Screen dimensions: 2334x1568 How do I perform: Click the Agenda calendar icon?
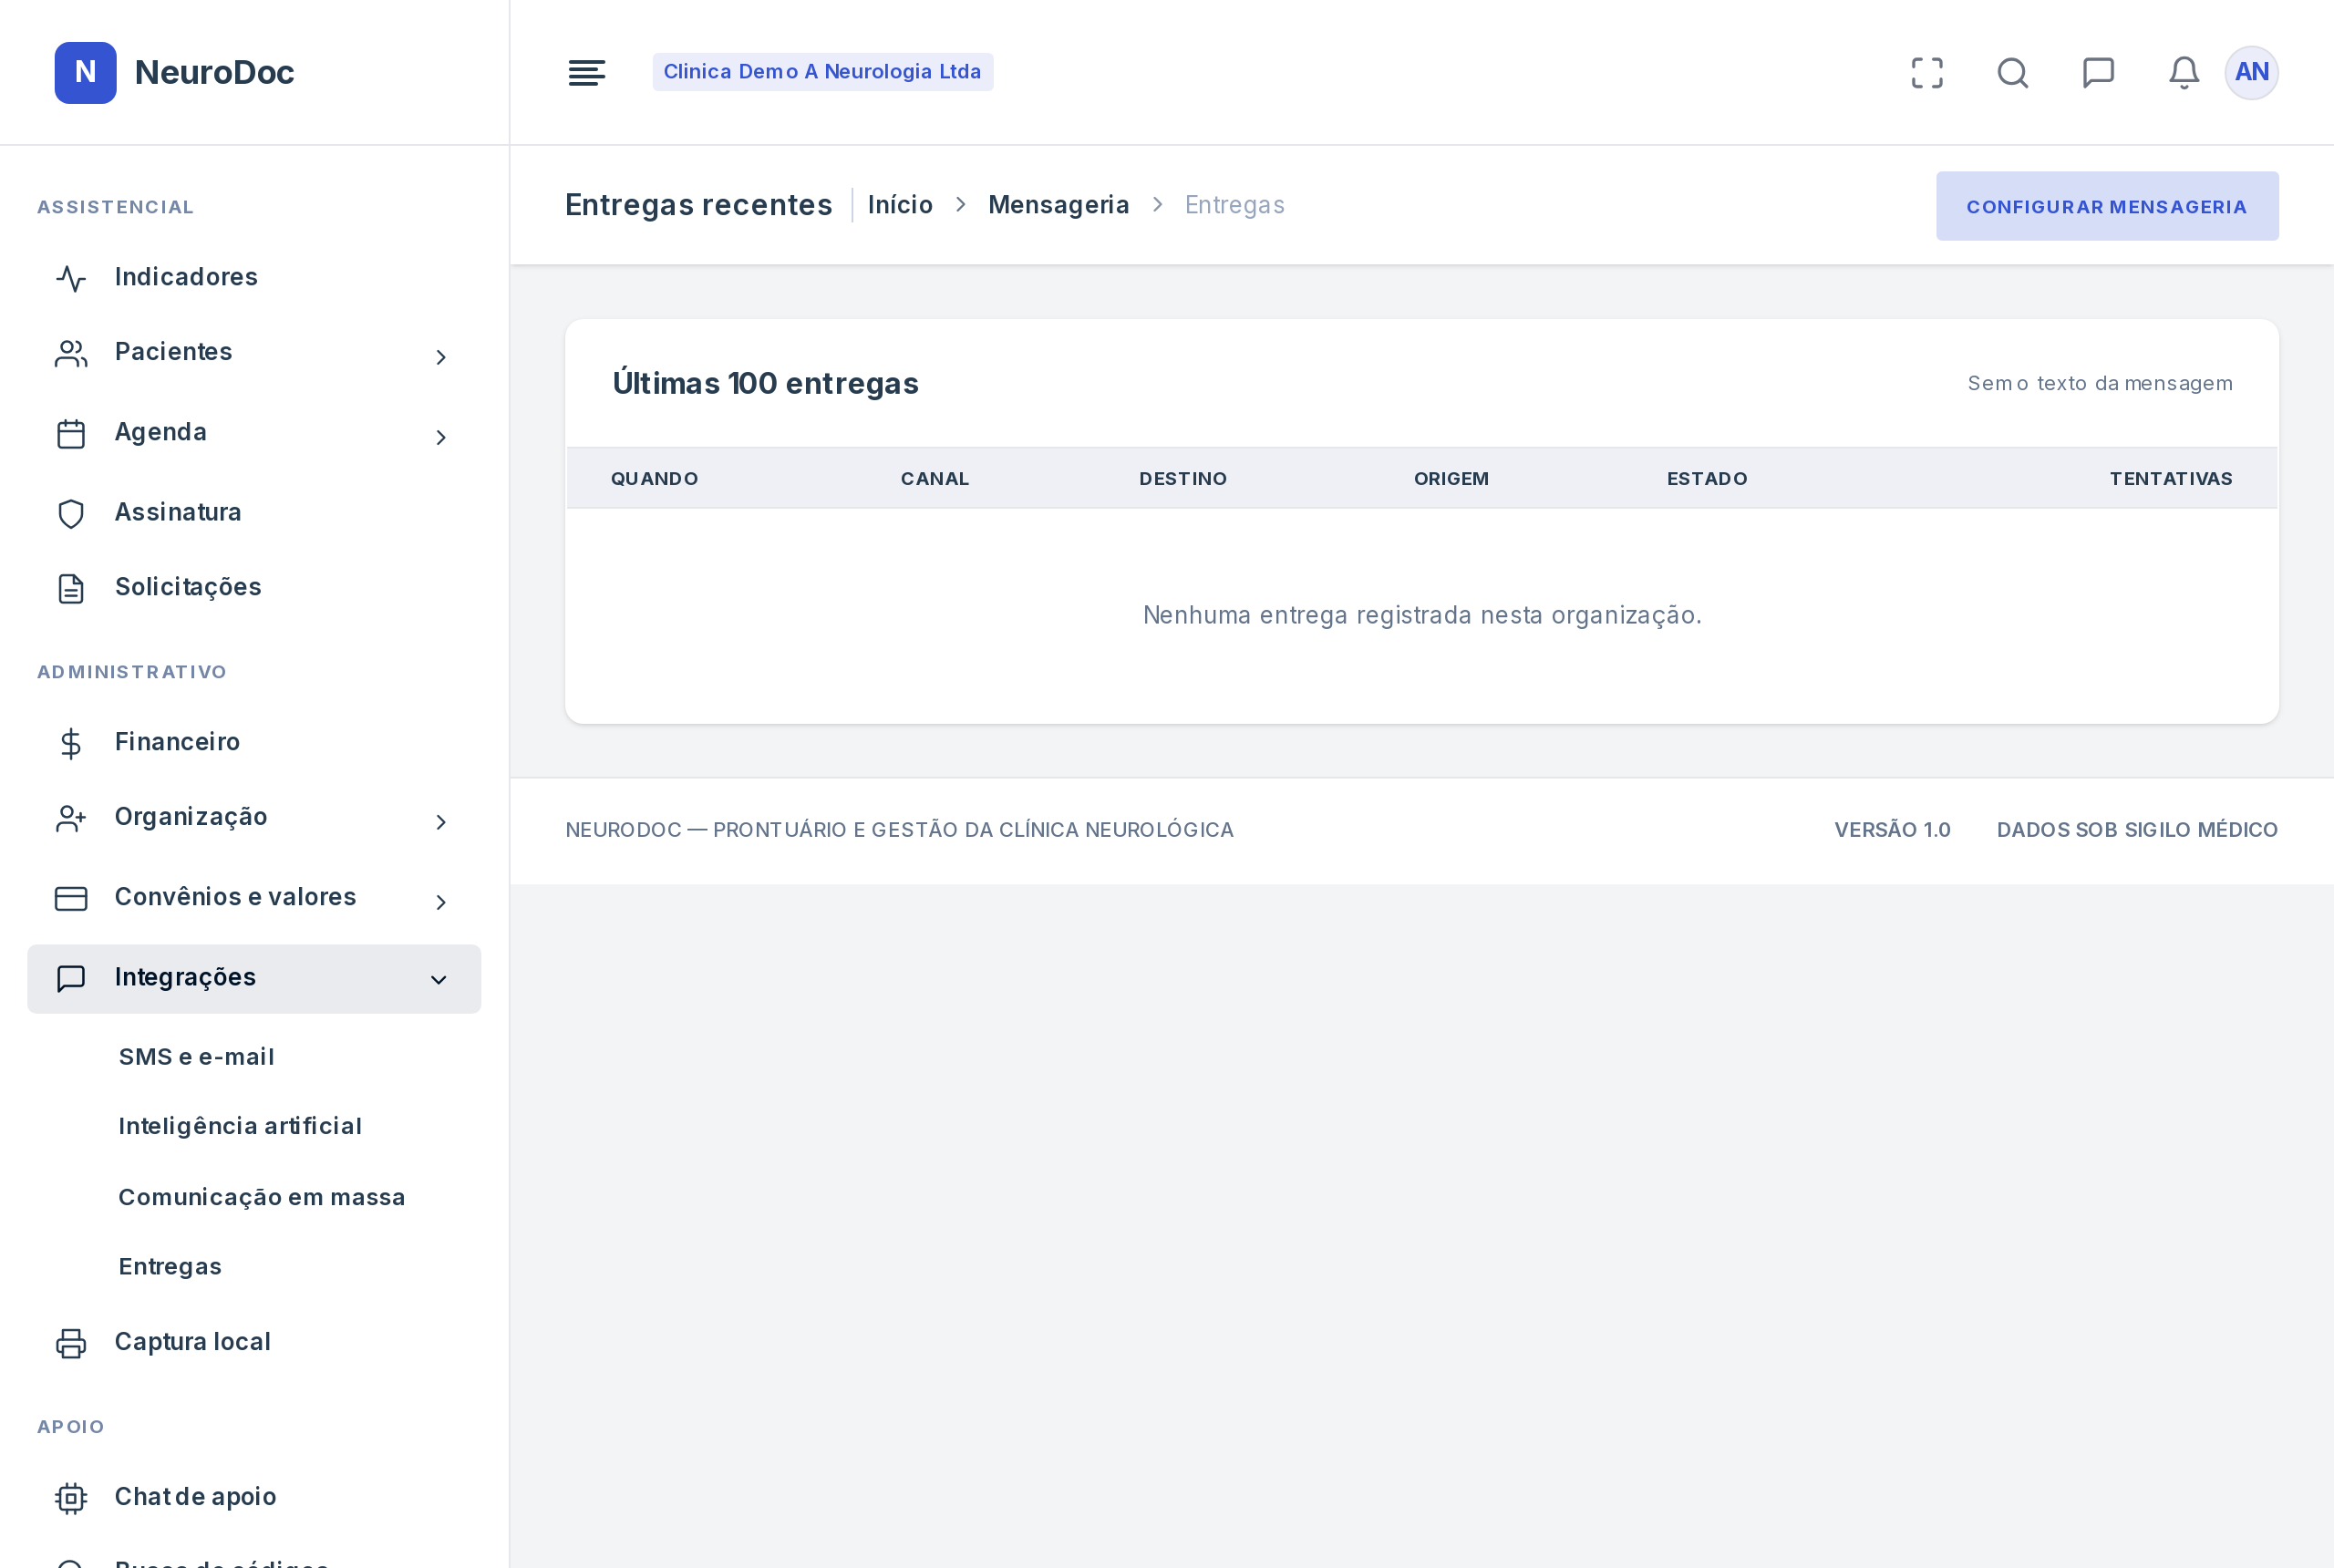click(x=71, y=433)
